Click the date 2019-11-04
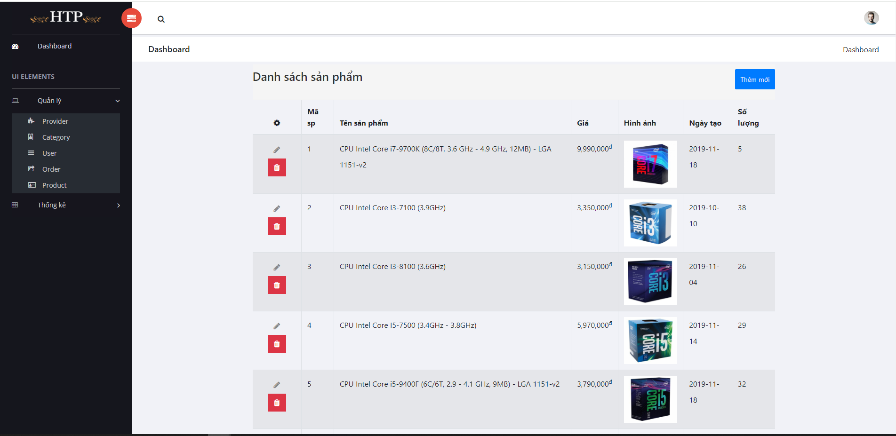The height and width of the screenshot is (436, 896). click(704, 274)
